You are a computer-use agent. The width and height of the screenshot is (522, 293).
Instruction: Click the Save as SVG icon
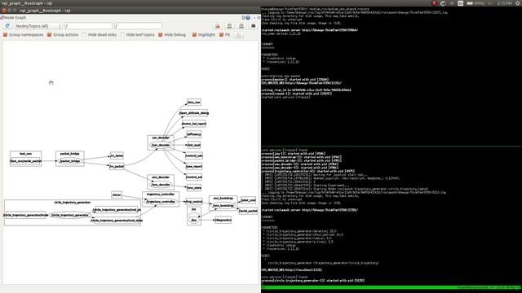click(229, 26)
